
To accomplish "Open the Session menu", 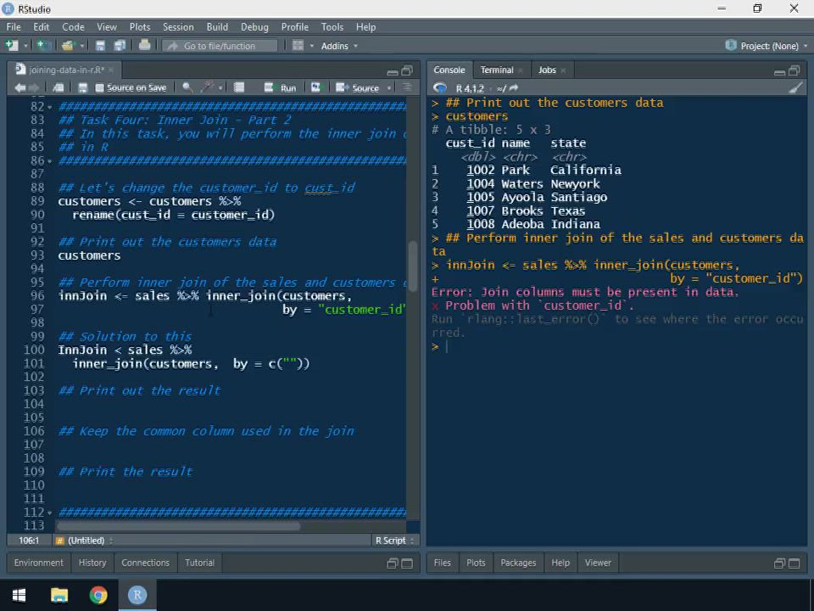I will coord(178,27).
